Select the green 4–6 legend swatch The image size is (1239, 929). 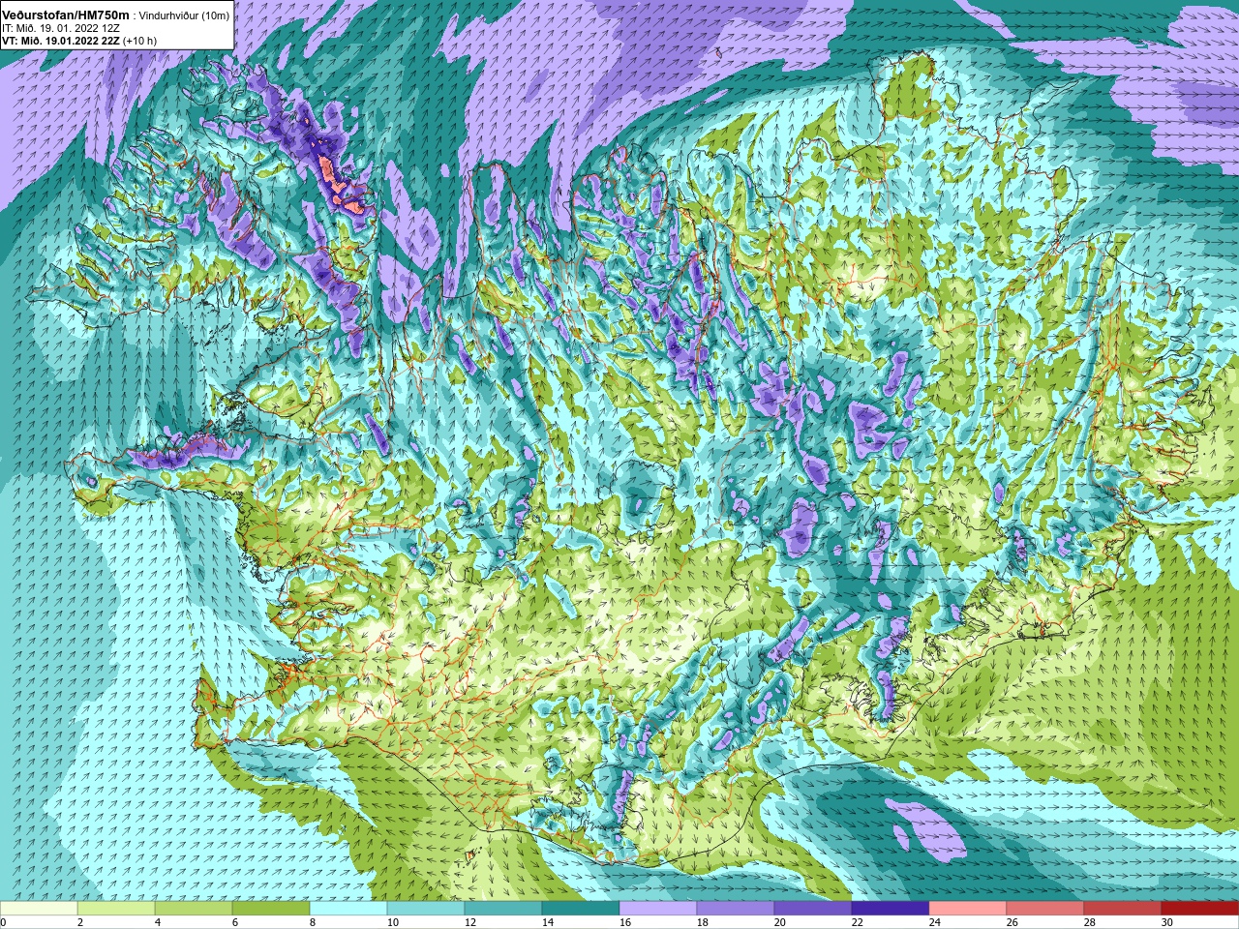coord(194,909)
